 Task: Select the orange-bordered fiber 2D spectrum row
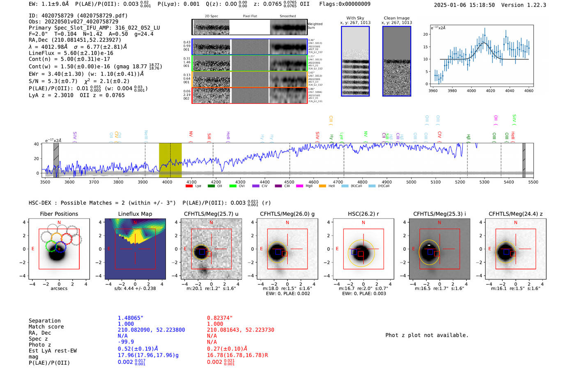[x=250, y=79]
